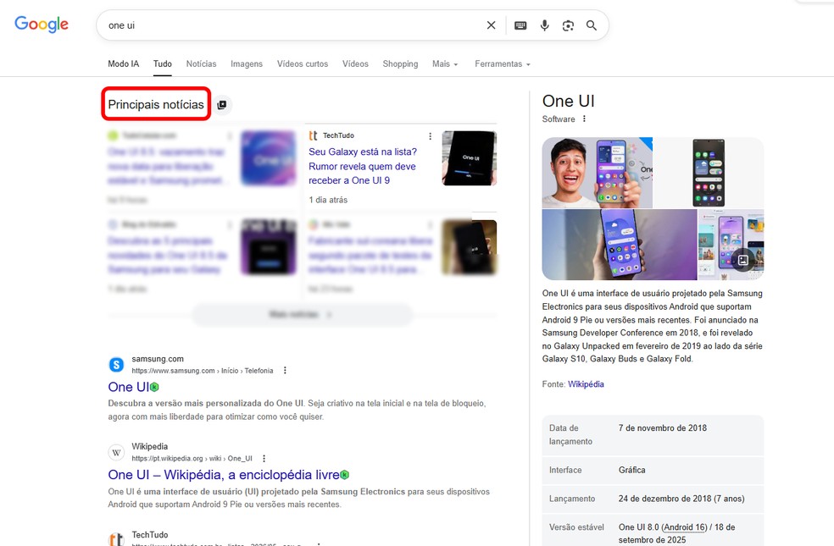Click '7 de novembro de 2018' value

coord(663,428)
